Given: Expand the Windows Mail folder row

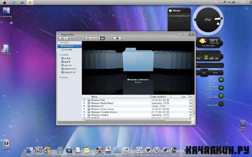Looking at the screenshot, I should click(84, 100).
